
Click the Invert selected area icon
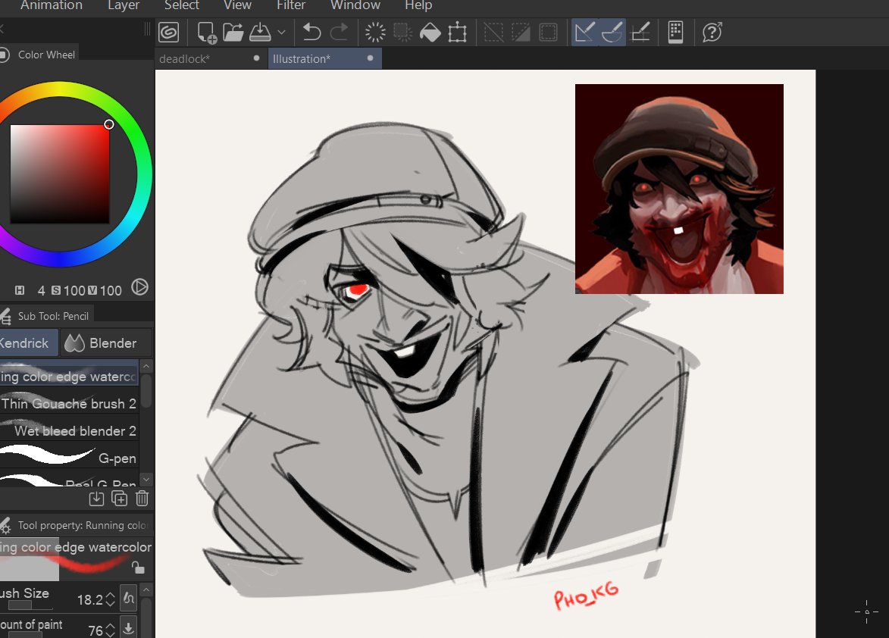(521, 33)
